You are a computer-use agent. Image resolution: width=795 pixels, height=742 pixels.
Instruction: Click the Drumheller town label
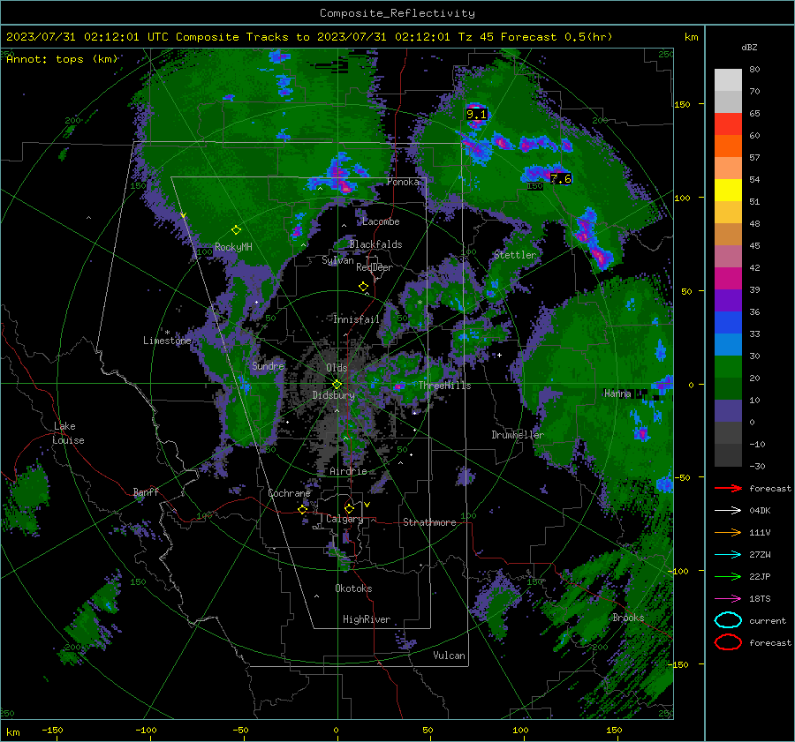[x=518, y=435]
